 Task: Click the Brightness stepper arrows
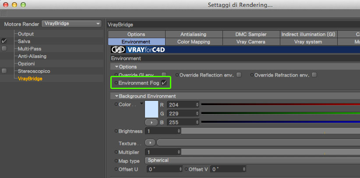179,131
